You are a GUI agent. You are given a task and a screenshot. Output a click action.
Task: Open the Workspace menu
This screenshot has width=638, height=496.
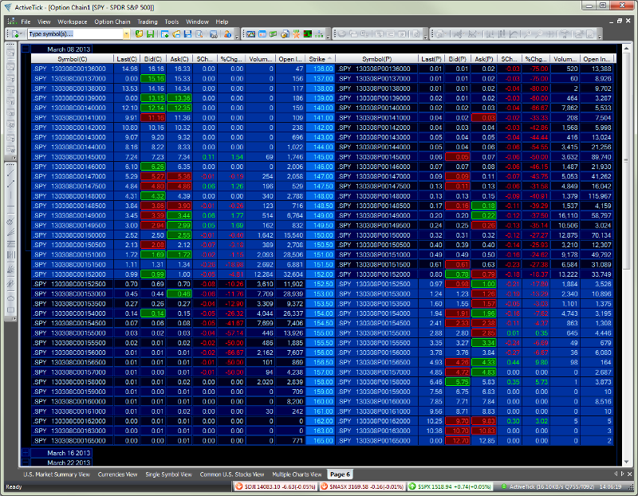72,22
